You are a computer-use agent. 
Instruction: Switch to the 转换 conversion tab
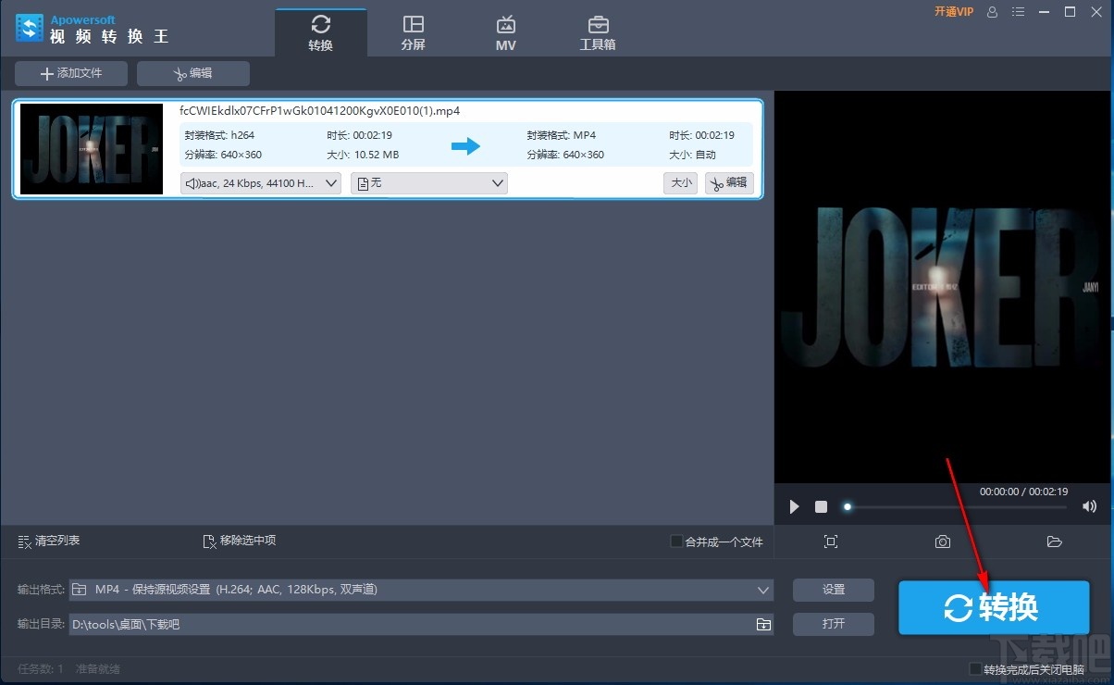pyautogui.click(x=321, y=31)
